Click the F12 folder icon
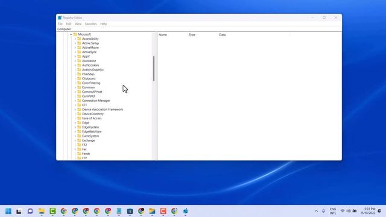 coord(79,145)
